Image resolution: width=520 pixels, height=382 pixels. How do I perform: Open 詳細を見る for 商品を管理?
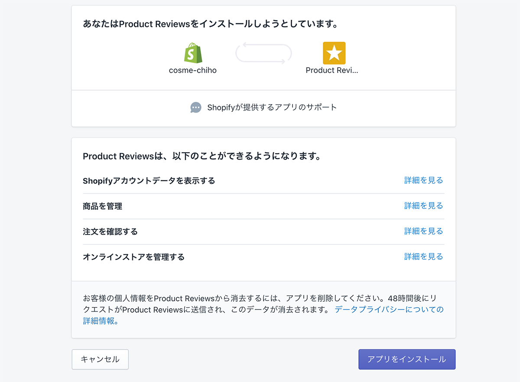[x=423, y=206]
